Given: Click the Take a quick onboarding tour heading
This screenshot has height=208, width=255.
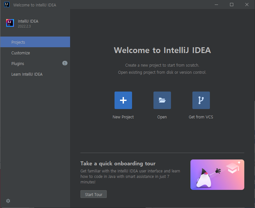Looking at the screenshot, I should click(118, 164).
